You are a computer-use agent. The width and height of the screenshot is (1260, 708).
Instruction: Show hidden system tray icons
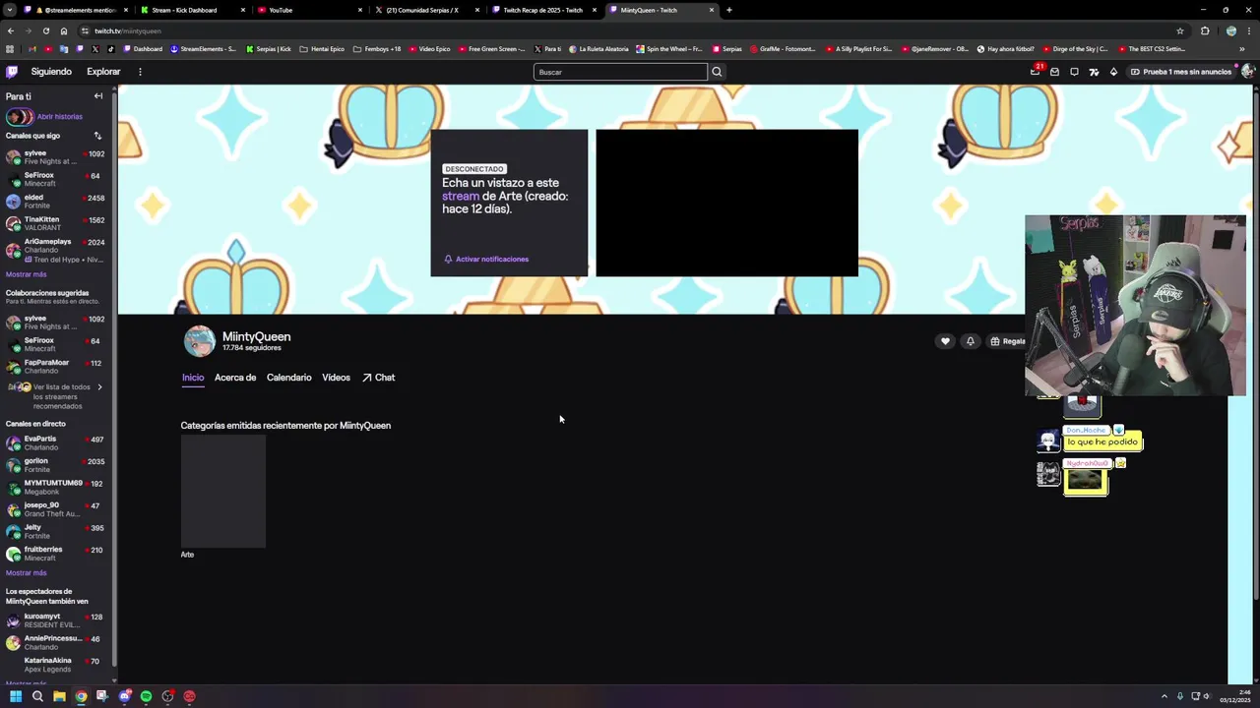[1165, 696]
